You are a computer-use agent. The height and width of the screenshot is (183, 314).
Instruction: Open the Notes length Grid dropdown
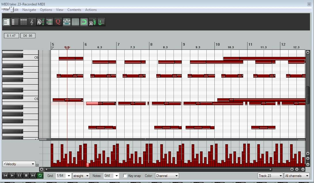pos(111,176)
